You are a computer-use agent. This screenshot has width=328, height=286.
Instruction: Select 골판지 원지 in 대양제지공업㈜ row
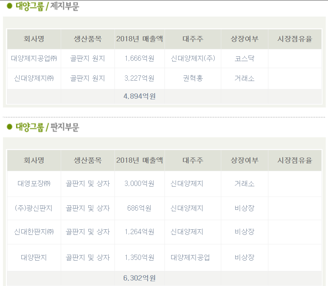pyautogui.click(x=88, y=59)
